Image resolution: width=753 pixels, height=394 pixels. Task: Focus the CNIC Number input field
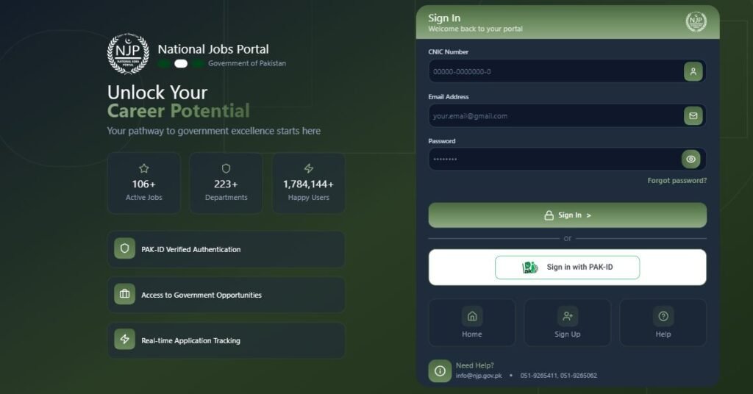click(x=556, y=71)
